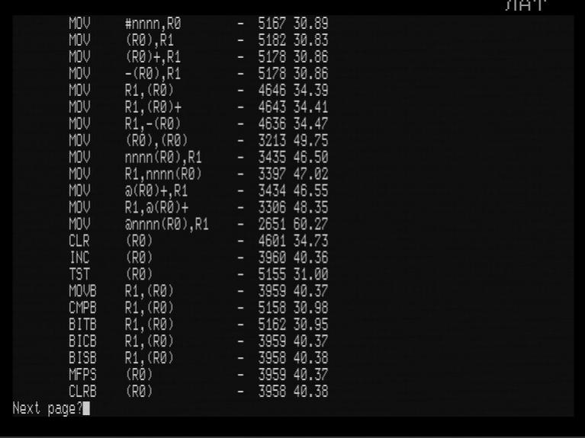
Task: Select the value 49.75 in results
Action: coord(310,141)
